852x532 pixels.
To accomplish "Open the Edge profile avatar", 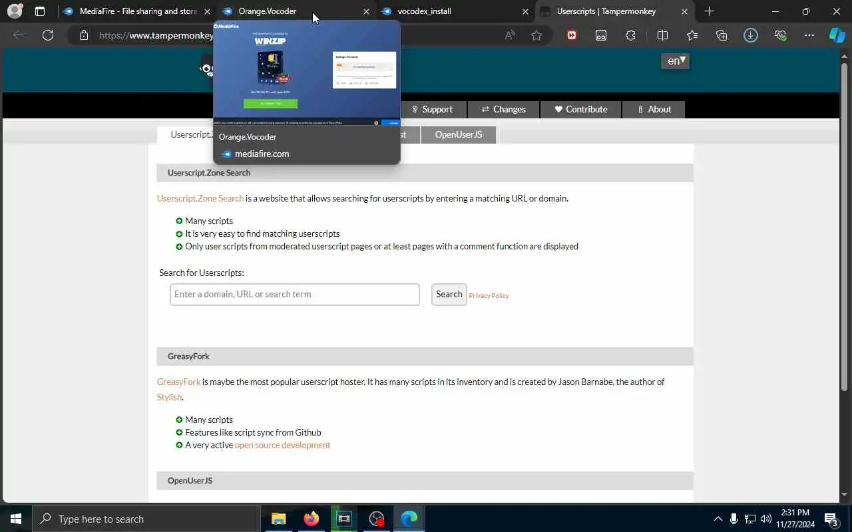I will (x=15, y=11).
